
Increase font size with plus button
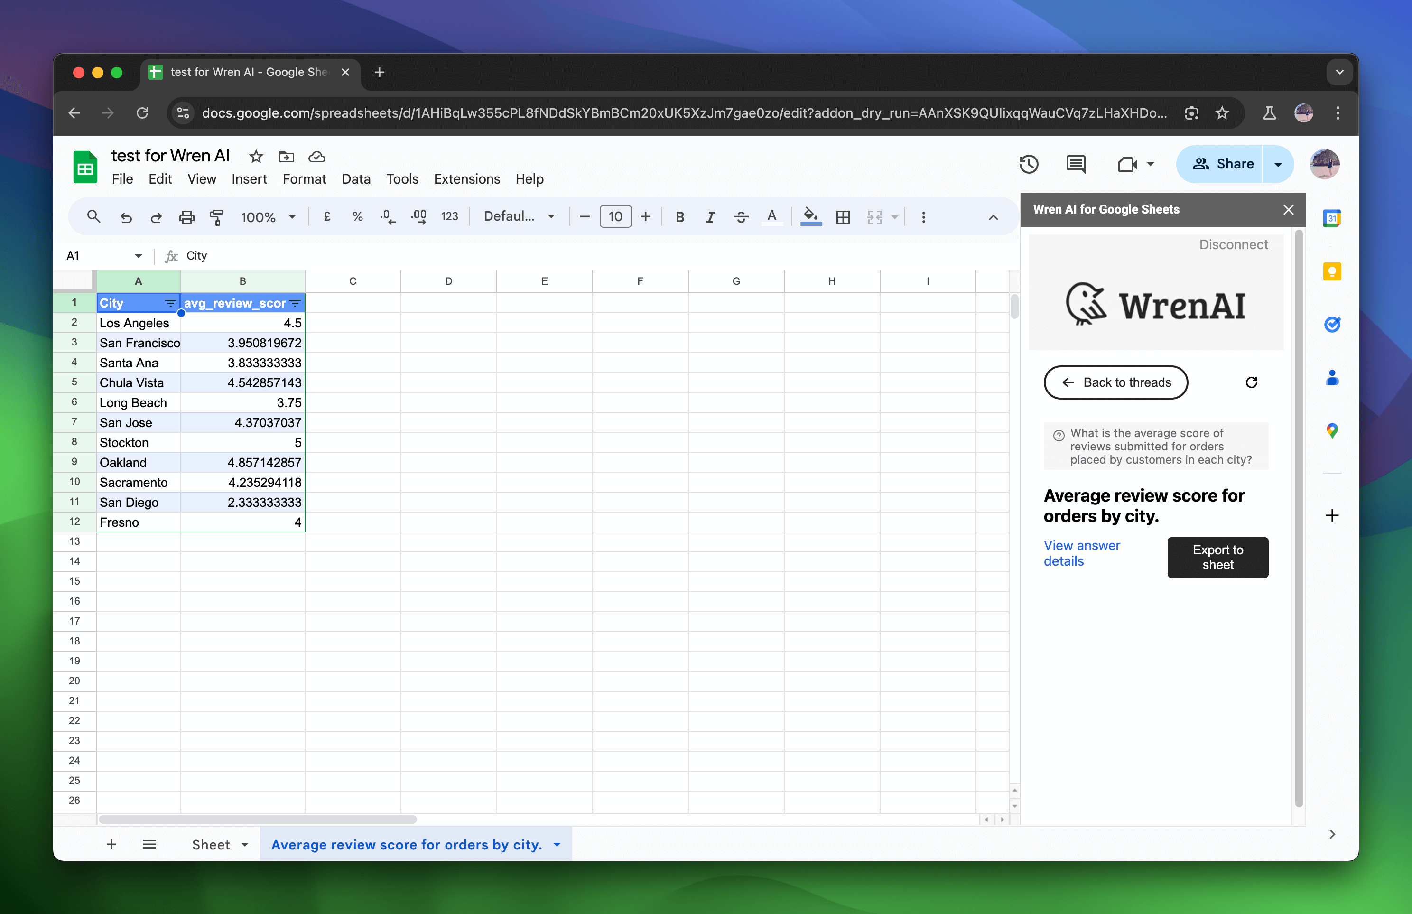[x=645, y=216]
